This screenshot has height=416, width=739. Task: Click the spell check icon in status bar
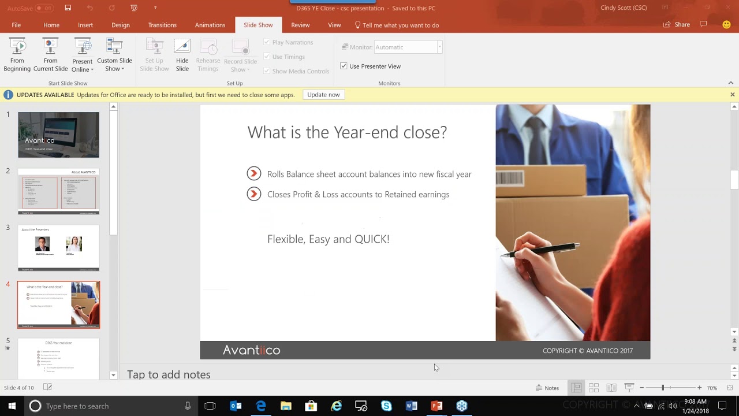pyautogui.click(x=48, y=387)
